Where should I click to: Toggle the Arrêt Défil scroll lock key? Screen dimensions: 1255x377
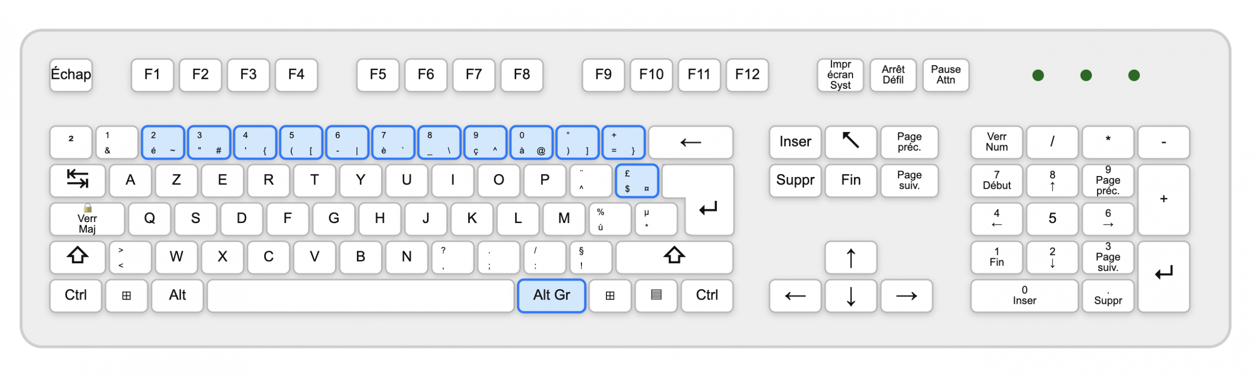coord(893,75)
